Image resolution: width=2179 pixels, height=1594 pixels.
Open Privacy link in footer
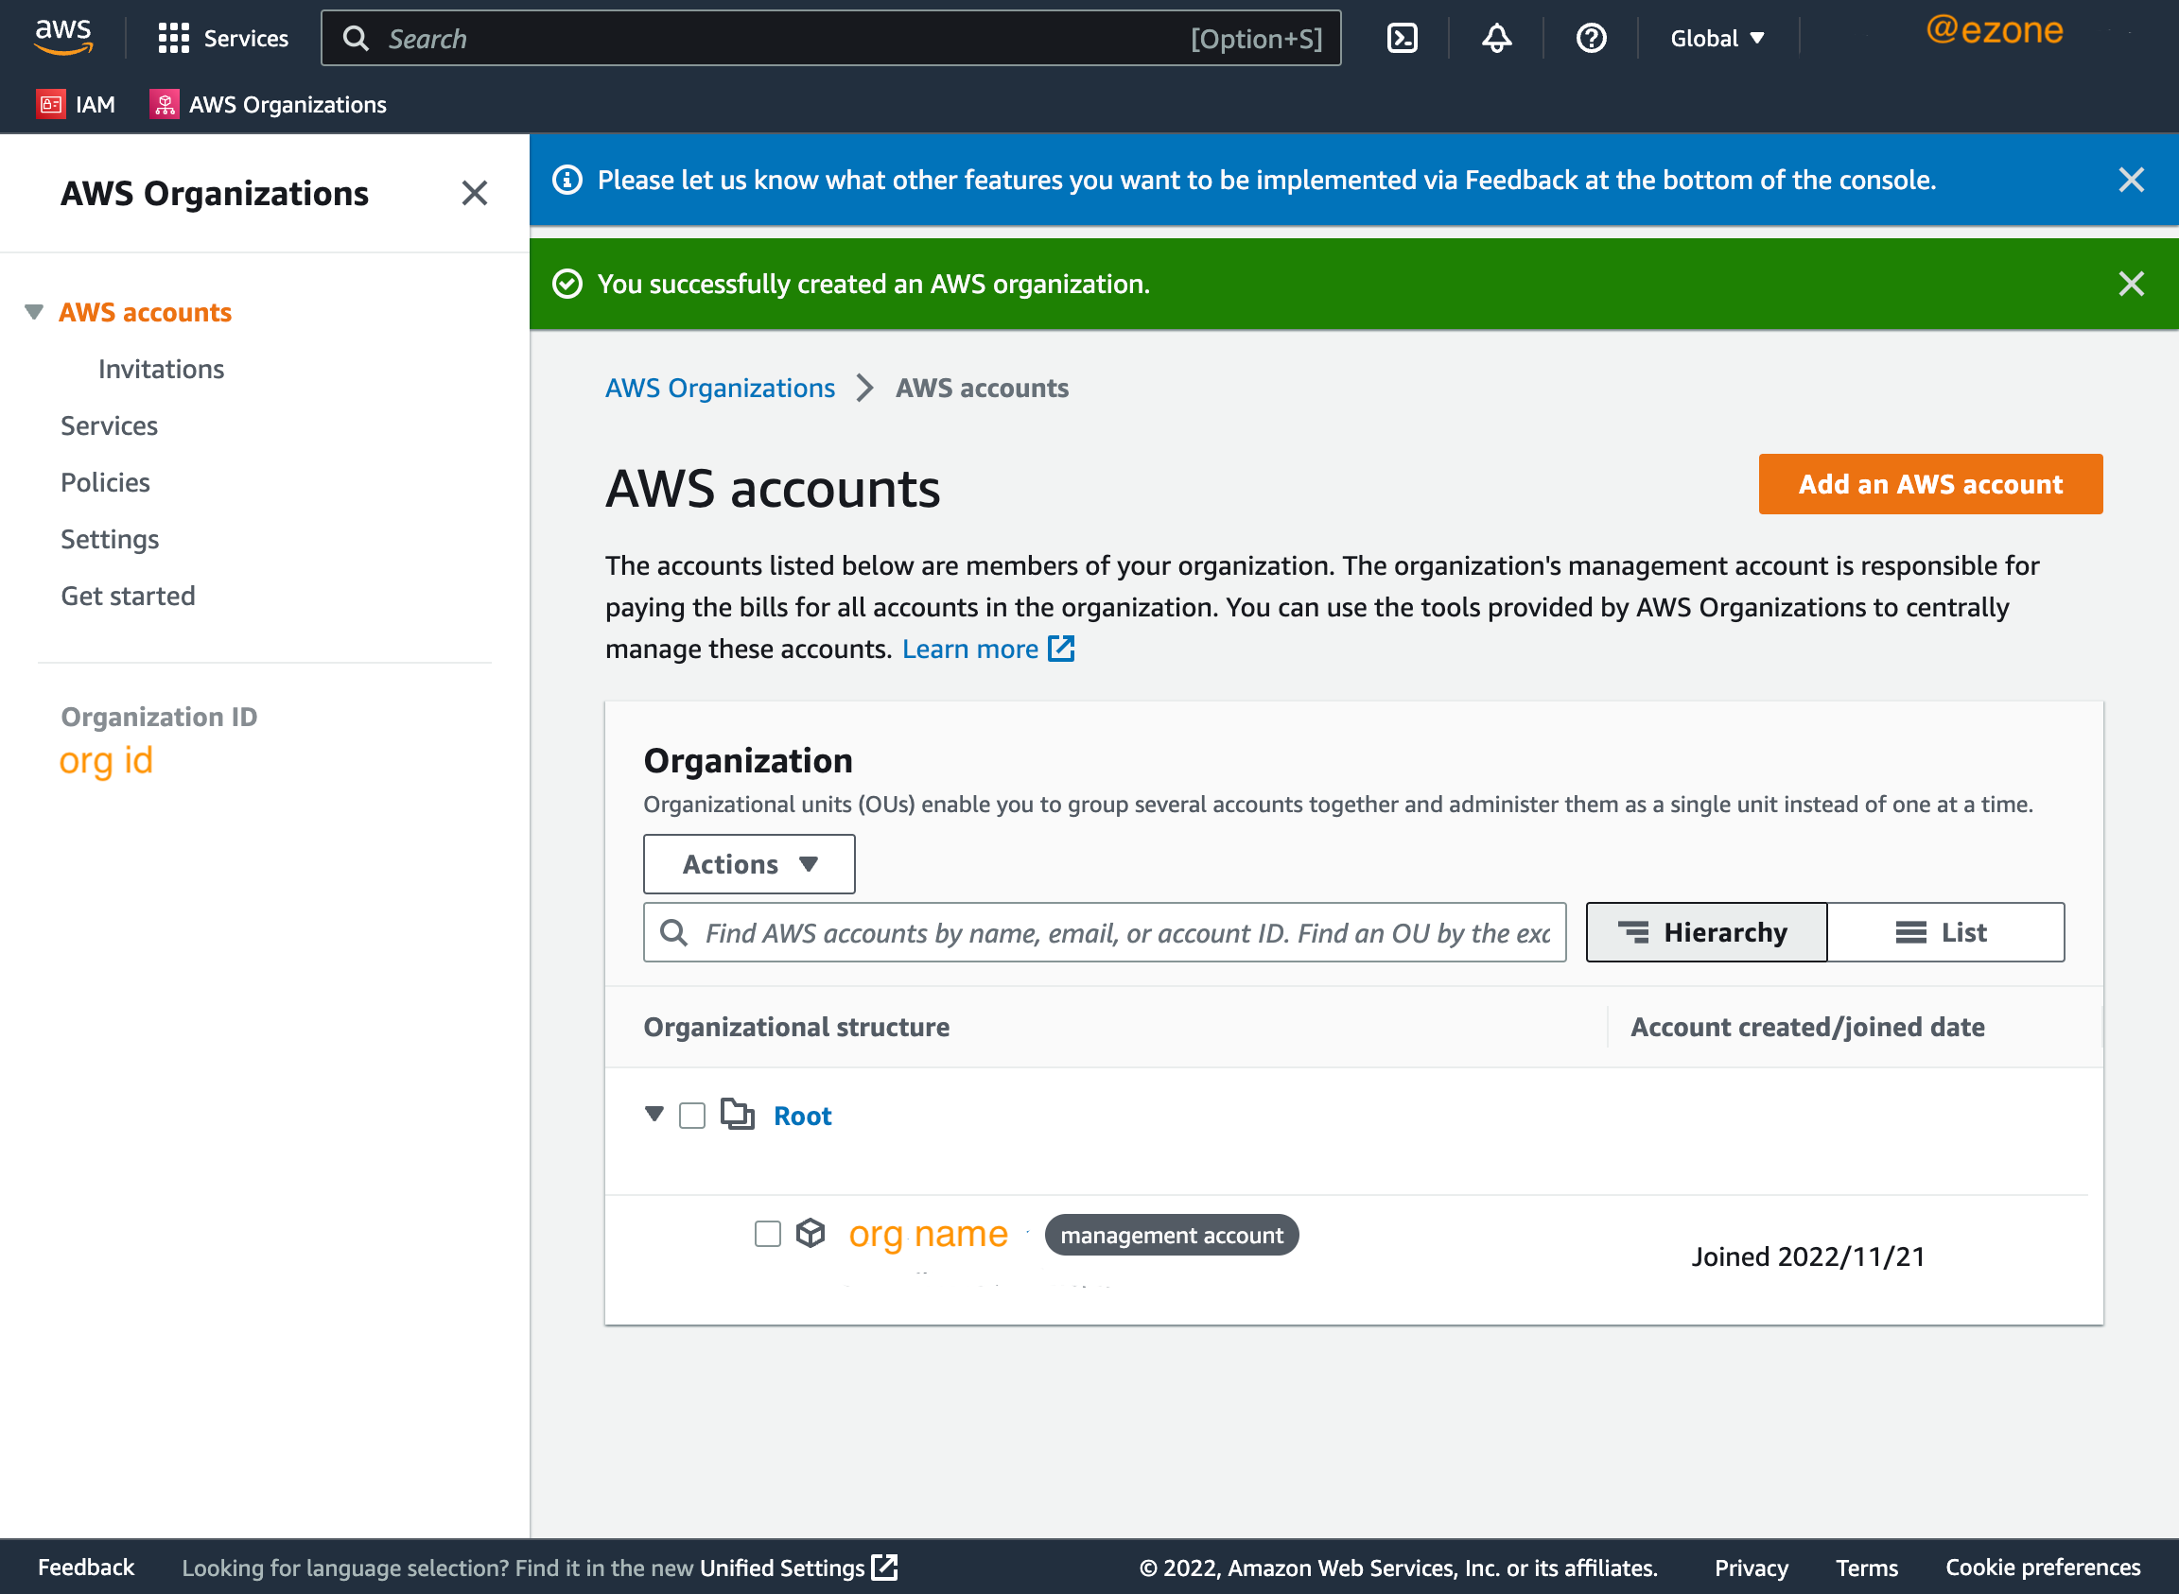point(1751,1567)
